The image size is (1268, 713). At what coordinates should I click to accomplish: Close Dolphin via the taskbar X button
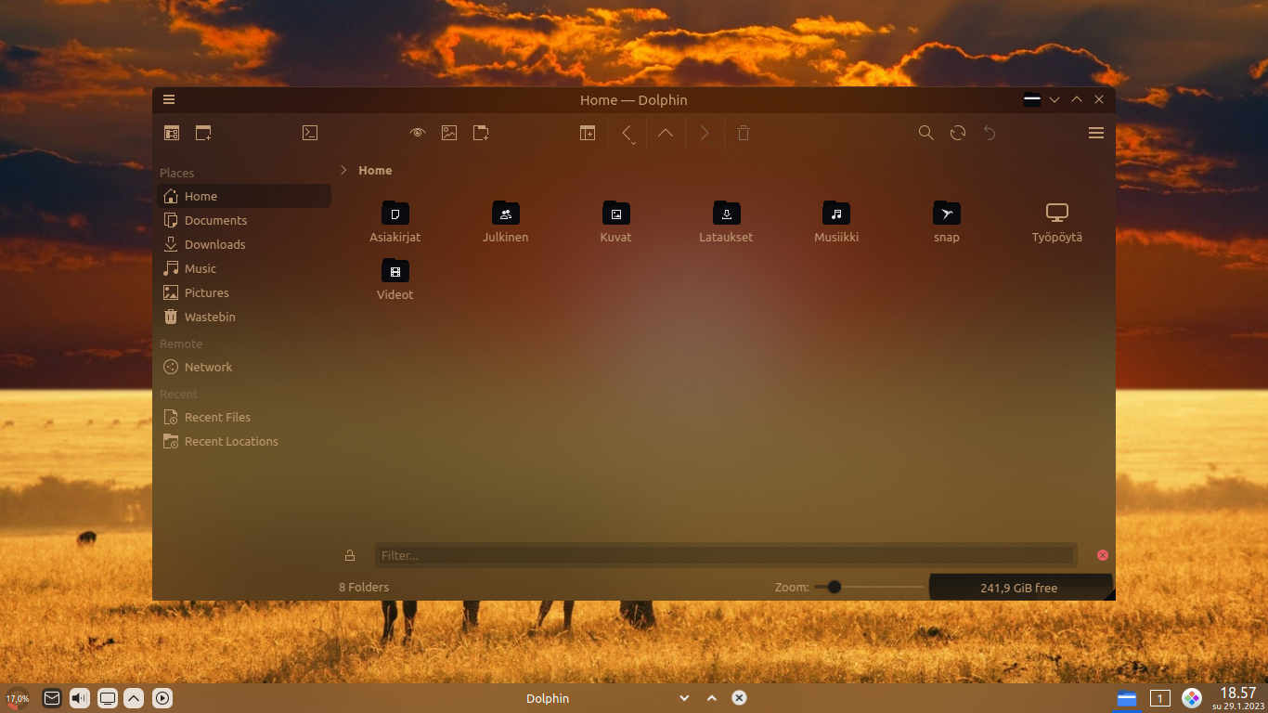coord(739,698)
